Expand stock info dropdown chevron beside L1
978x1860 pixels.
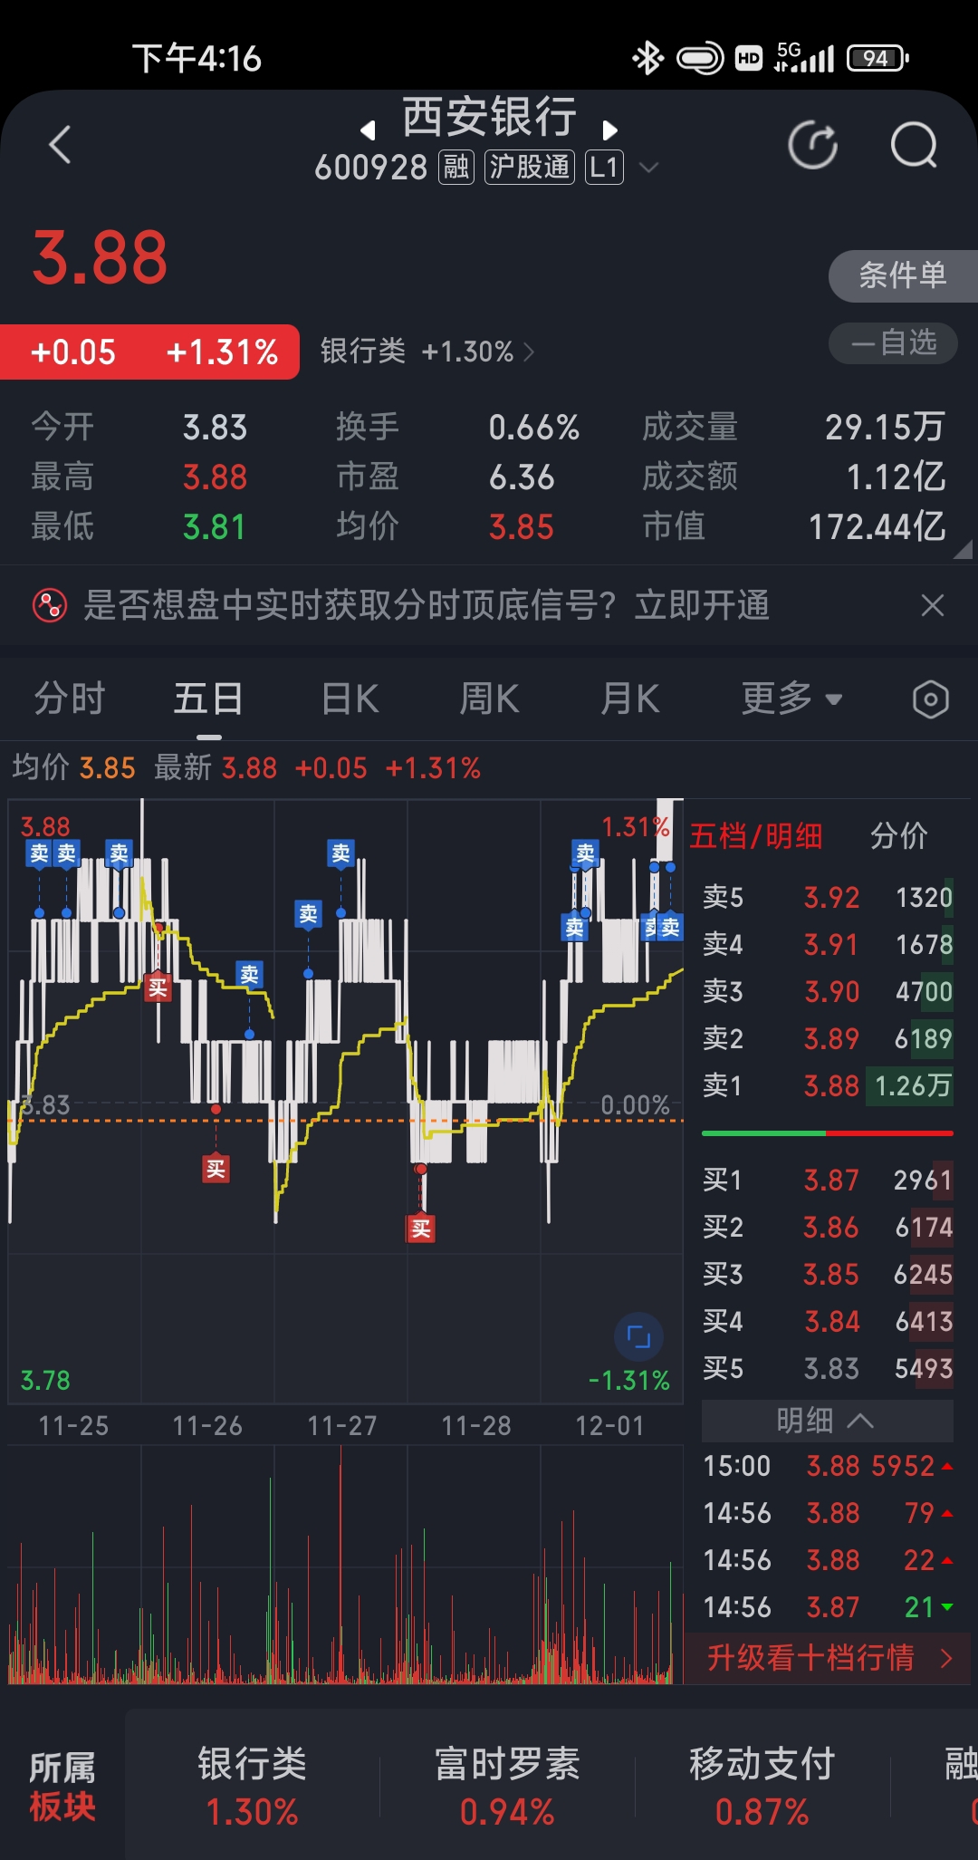pyautogui.click(x=648, y=168)
